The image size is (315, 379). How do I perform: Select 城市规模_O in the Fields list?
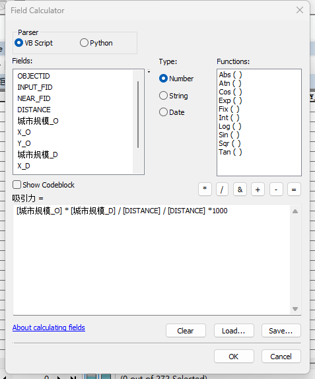pos(38,121)
